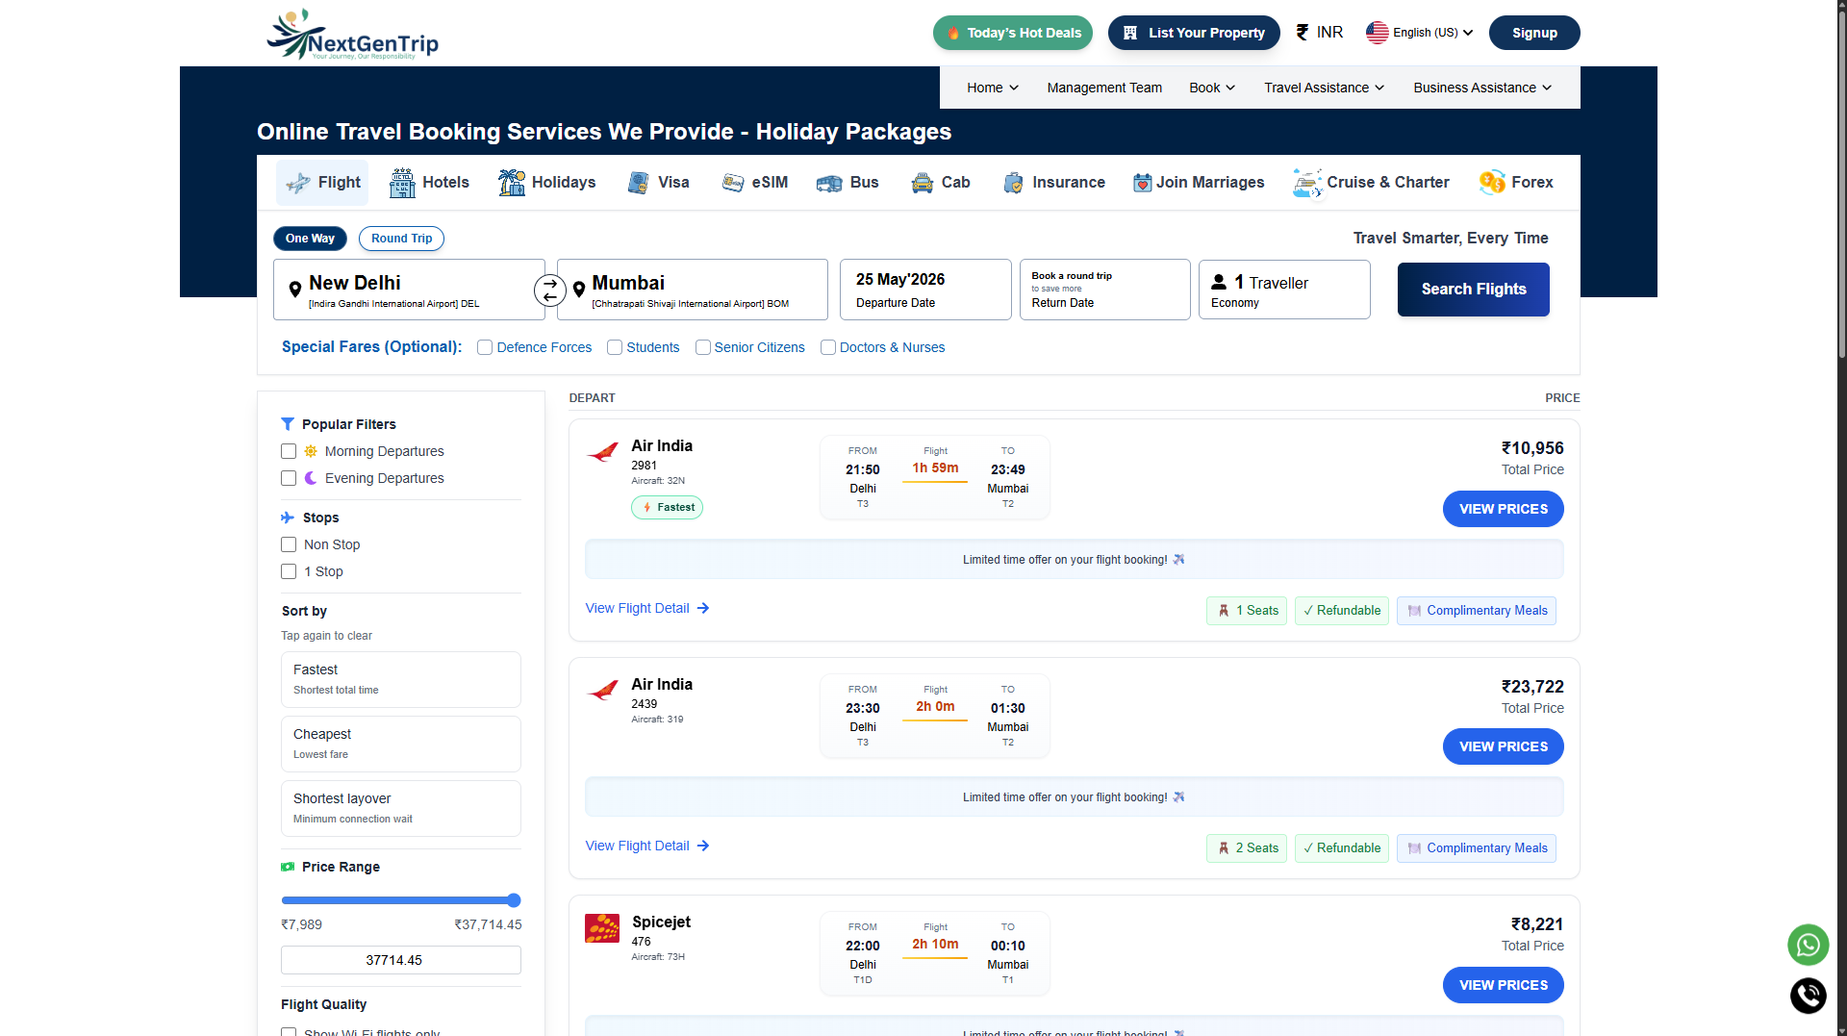Click the Bus icon

[x=829, y=183]
